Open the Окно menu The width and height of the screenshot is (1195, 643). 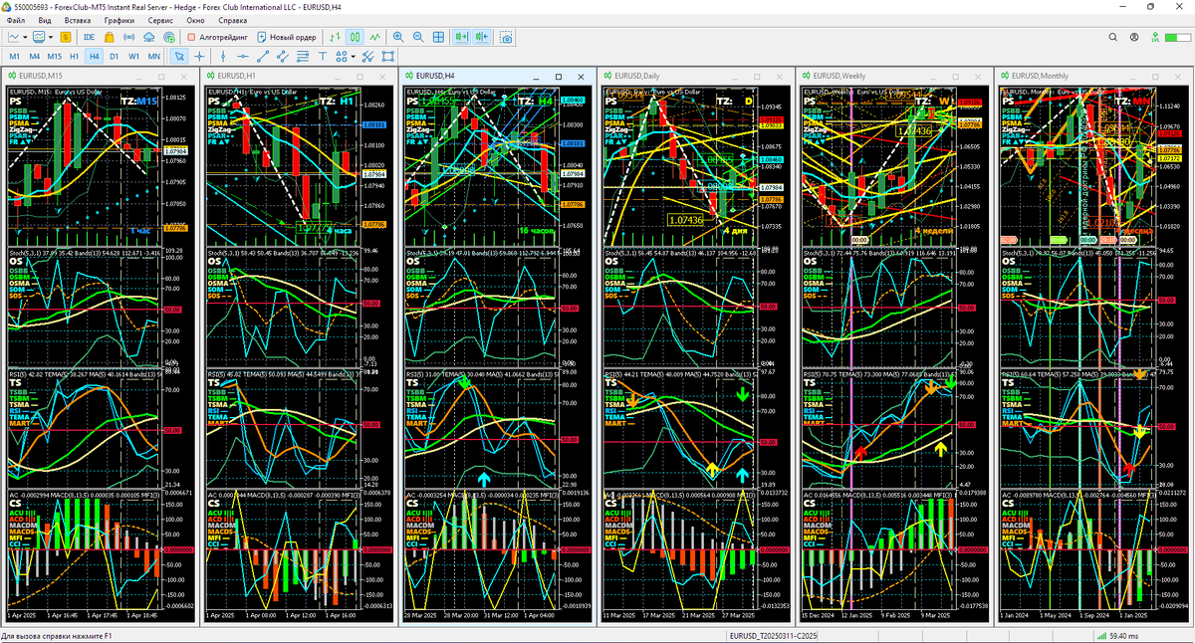tap(195, 20)
